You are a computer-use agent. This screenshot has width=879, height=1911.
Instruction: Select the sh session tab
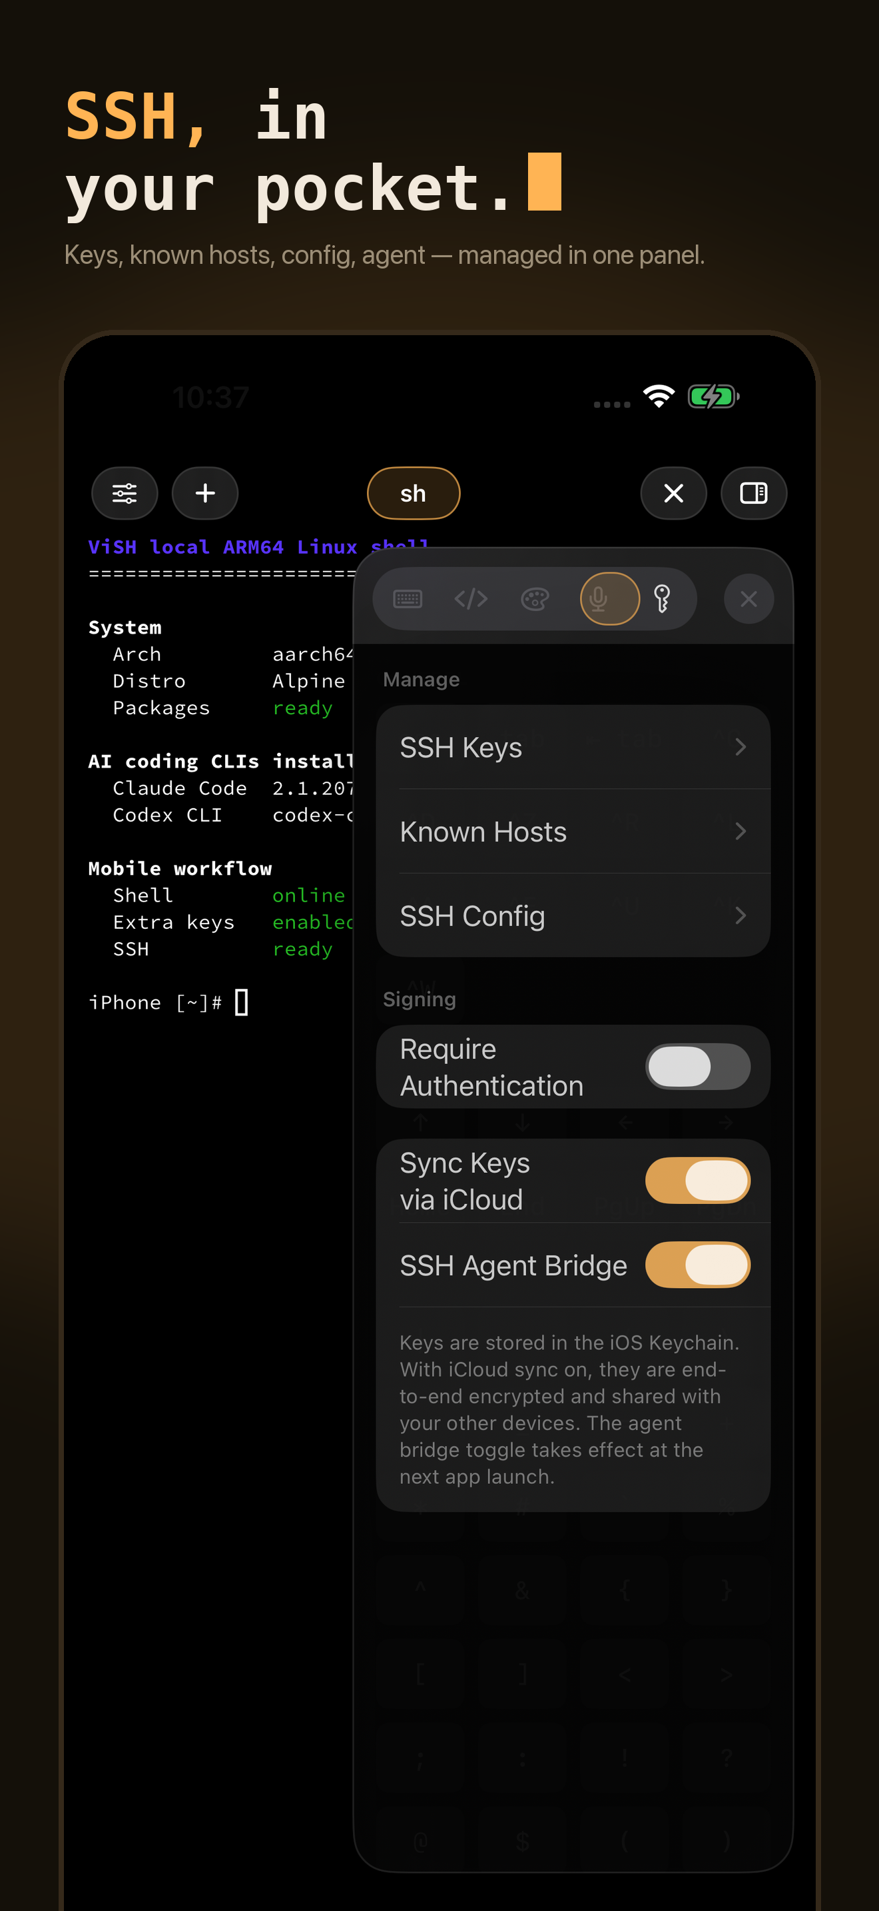[x=414, y=493]
